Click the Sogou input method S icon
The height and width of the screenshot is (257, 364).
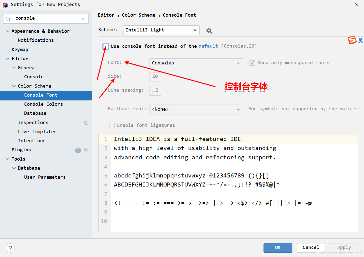(x=352, y=40)
